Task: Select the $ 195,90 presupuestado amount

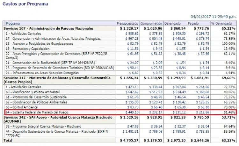Action: [132, 102]
